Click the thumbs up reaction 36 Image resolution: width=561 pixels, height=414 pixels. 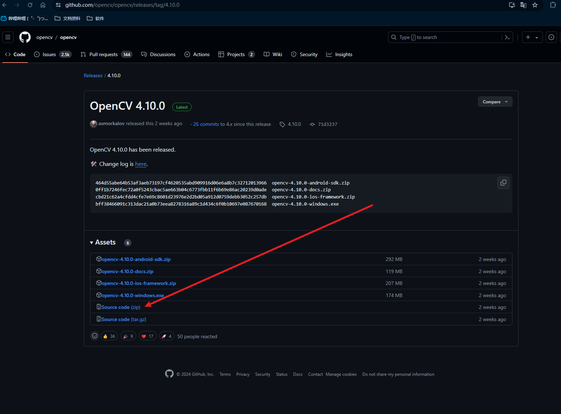(109, 336)
